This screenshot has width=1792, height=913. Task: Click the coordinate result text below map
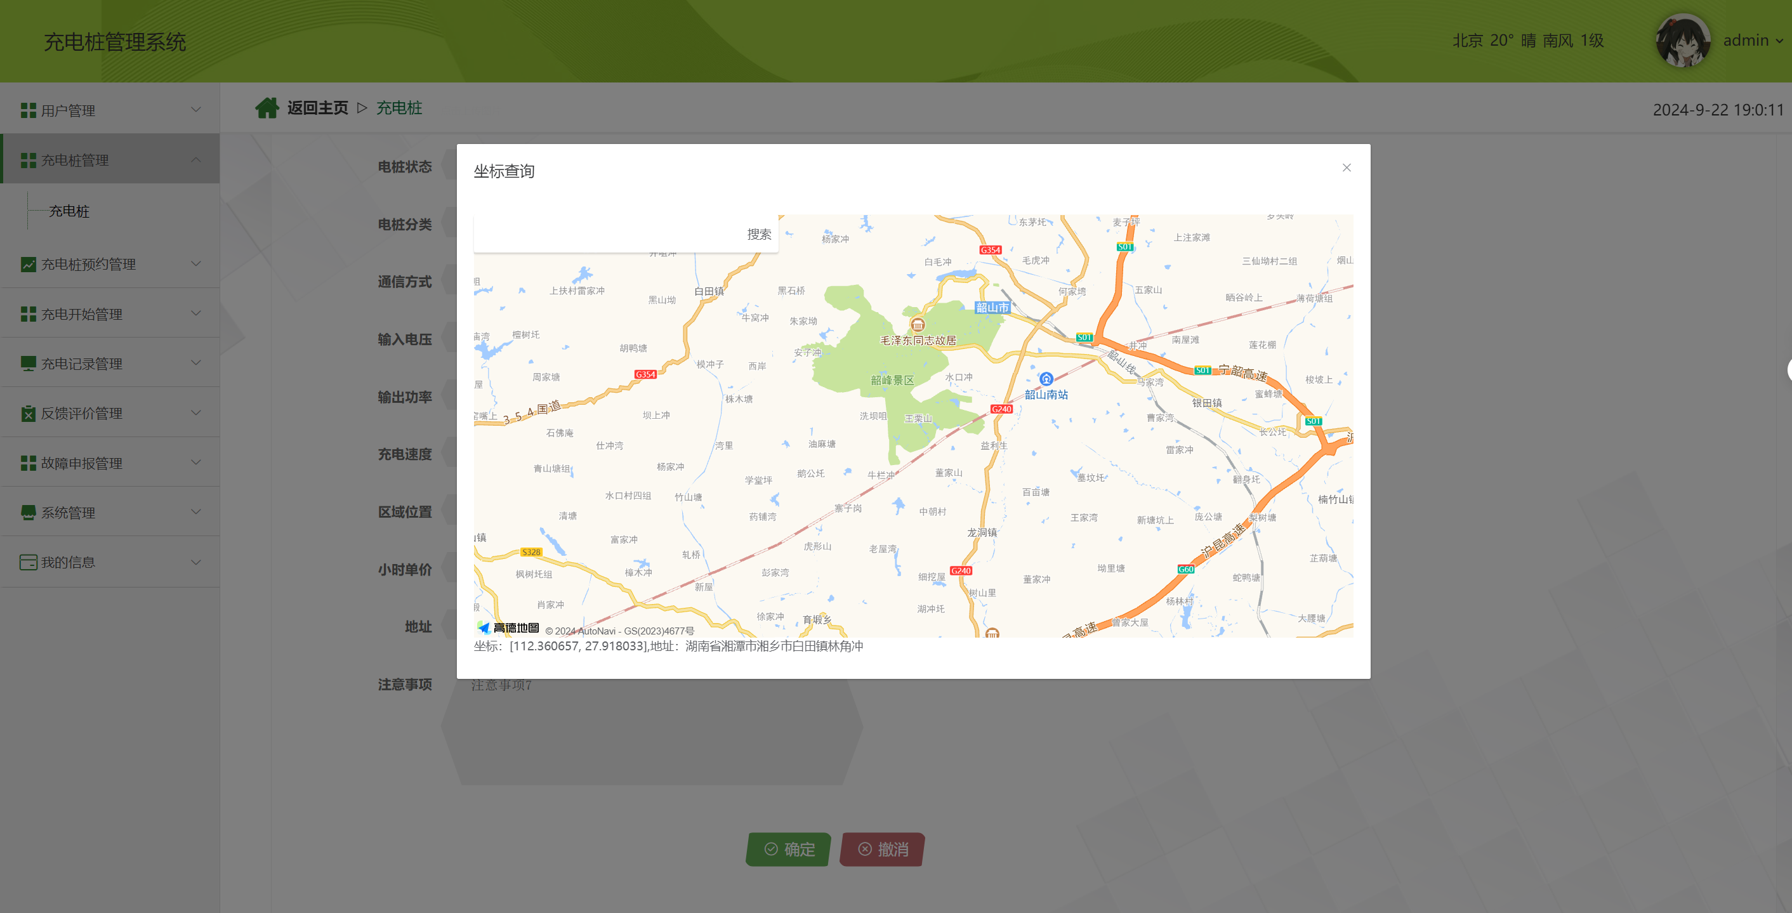tap(669, 646)
